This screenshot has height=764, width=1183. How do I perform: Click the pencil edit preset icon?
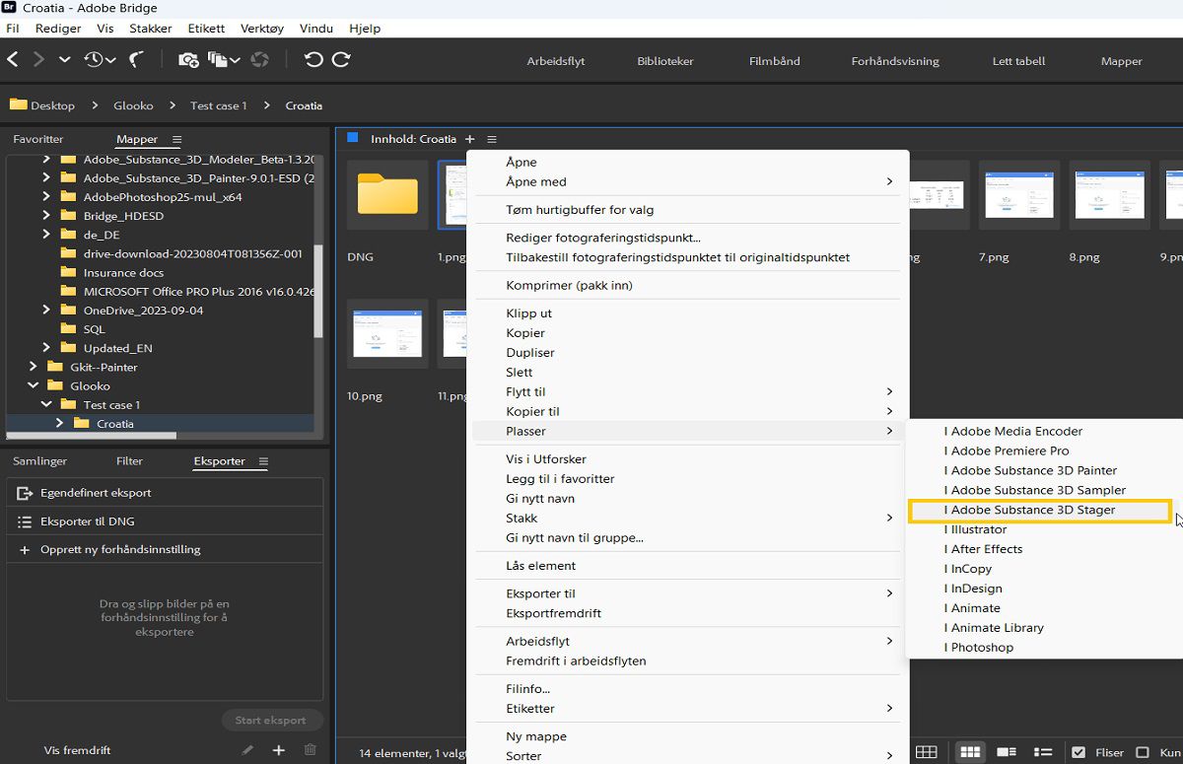tap(247, 750)
